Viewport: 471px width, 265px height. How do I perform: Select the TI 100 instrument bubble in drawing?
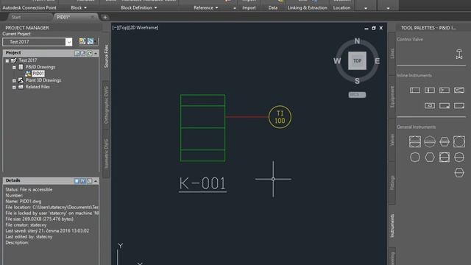pyautogui.click(x=280, y=117)
